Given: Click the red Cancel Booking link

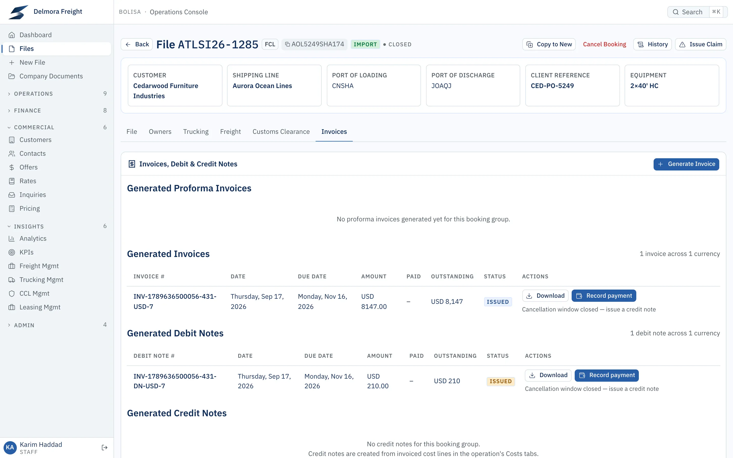Looking at the screenshot, I should (604, 44).
